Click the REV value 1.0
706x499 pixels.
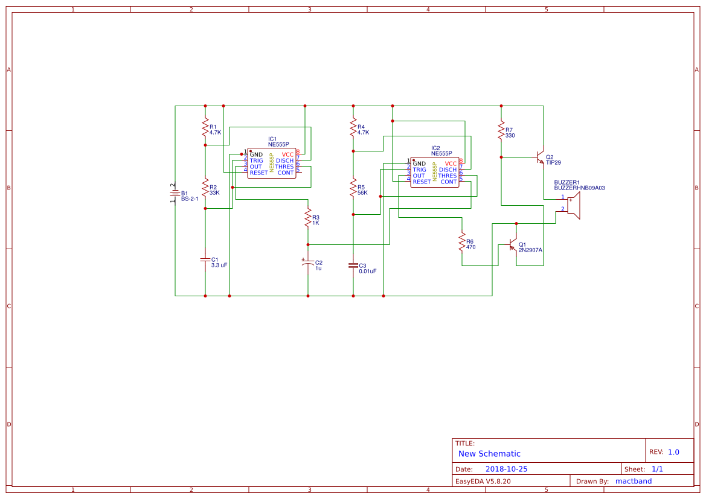coord(673,452)
